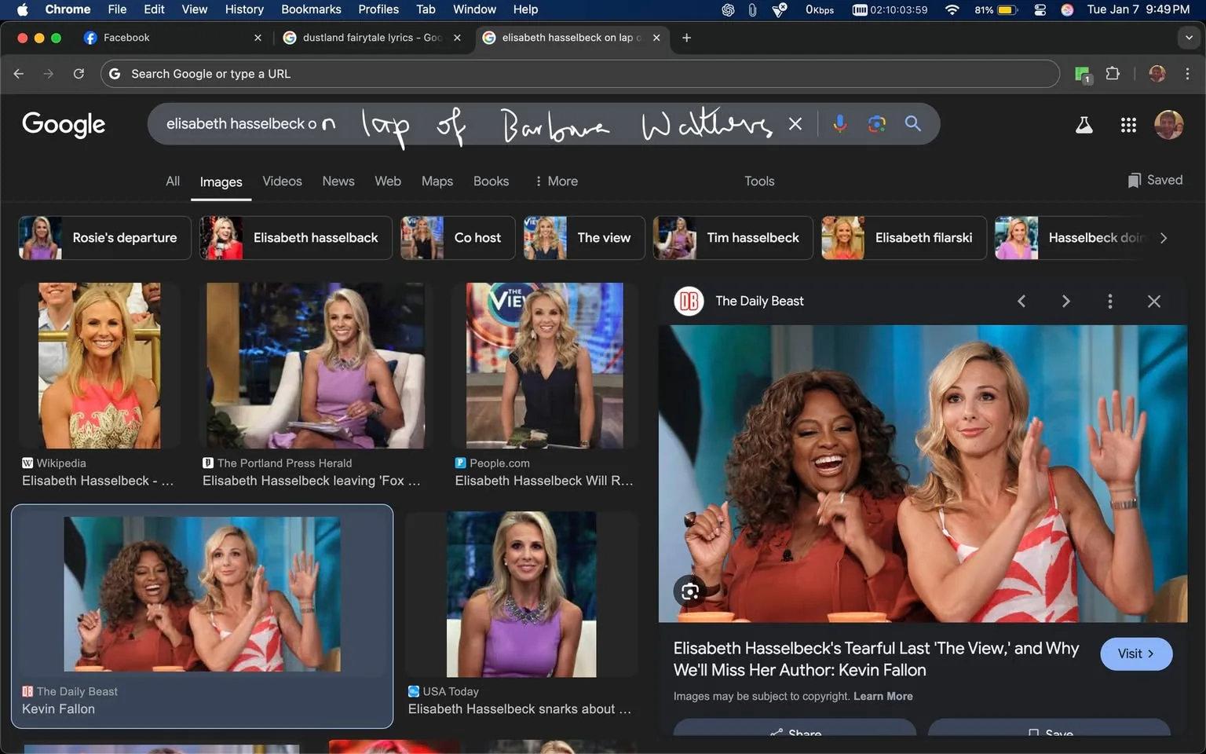
Task: Switch to the Videos search tab
Action: click(x=282, y=181)
